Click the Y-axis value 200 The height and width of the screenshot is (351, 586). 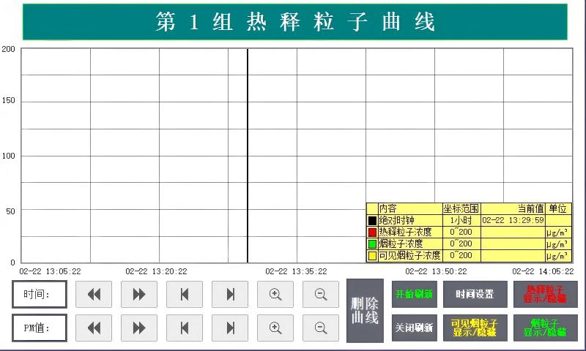point(8,49)
